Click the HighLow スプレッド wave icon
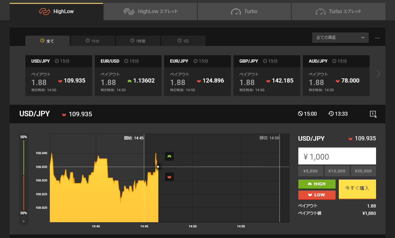The image size is (395, 238). [x=129, y=12]
